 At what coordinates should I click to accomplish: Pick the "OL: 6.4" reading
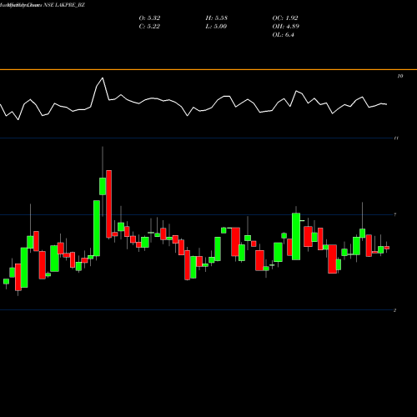coord(284,35)
